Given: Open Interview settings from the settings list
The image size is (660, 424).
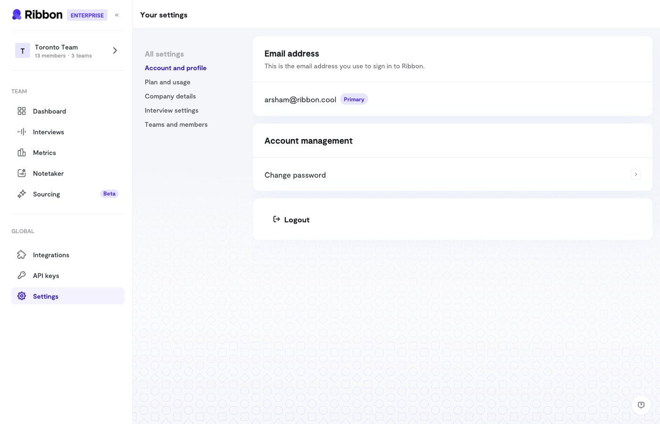Looking at the screenshot, I should (x=171, y=110).
